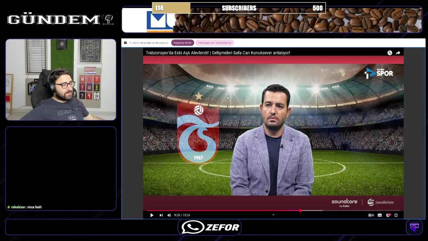This screenshot has height=241, width=428.
Task: Click the red progress bar scrubber handle
Action: pos(300,211)
